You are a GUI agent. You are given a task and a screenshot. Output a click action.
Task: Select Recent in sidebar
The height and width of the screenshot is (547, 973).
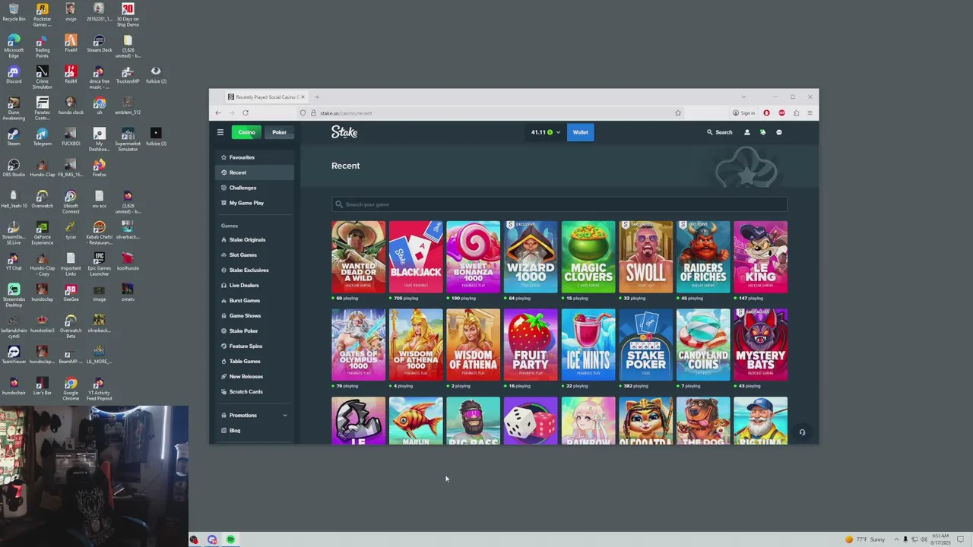[x=255, y=172]
